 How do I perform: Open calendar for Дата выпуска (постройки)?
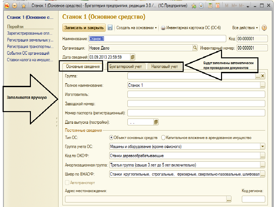156,122
